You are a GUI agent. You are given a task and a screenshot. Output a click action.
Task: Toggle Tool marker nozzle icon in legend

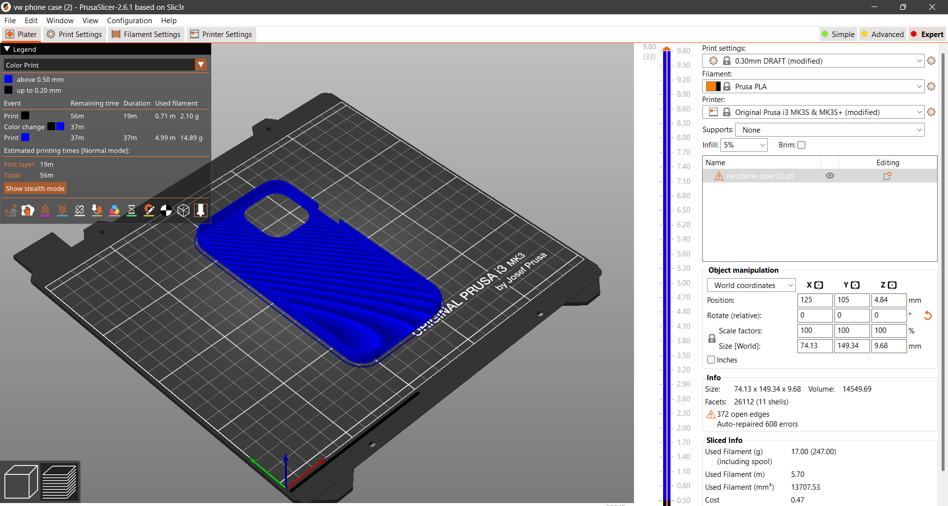pos(200,211)
